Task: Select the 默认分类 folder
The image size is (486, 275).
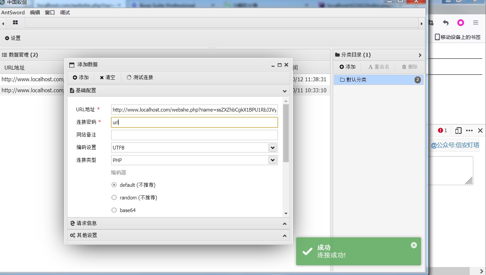Action: click(356, 80)
